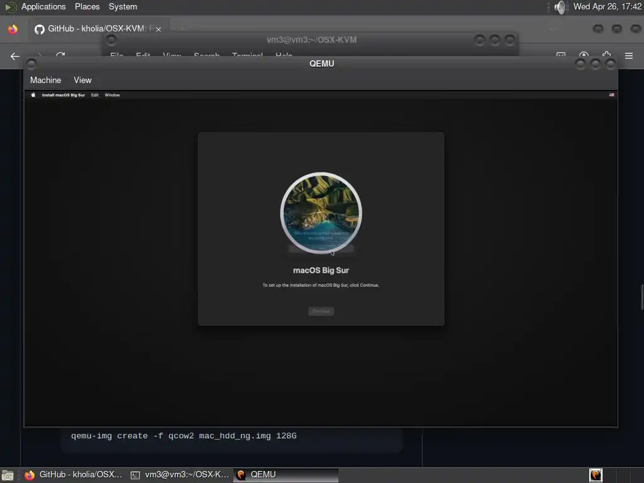Click the US flag input source icon
The height and width of the screenshot is (483, 644).
(611, 95)
